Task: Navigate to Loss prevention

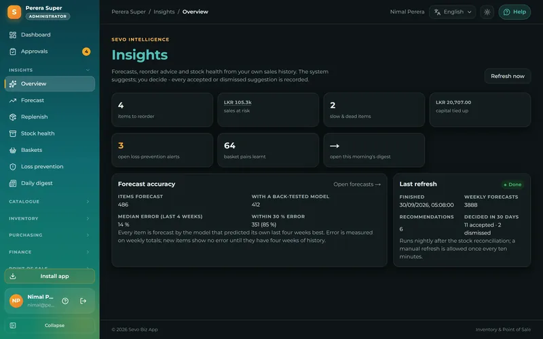Action: click(x=50, y=167)
